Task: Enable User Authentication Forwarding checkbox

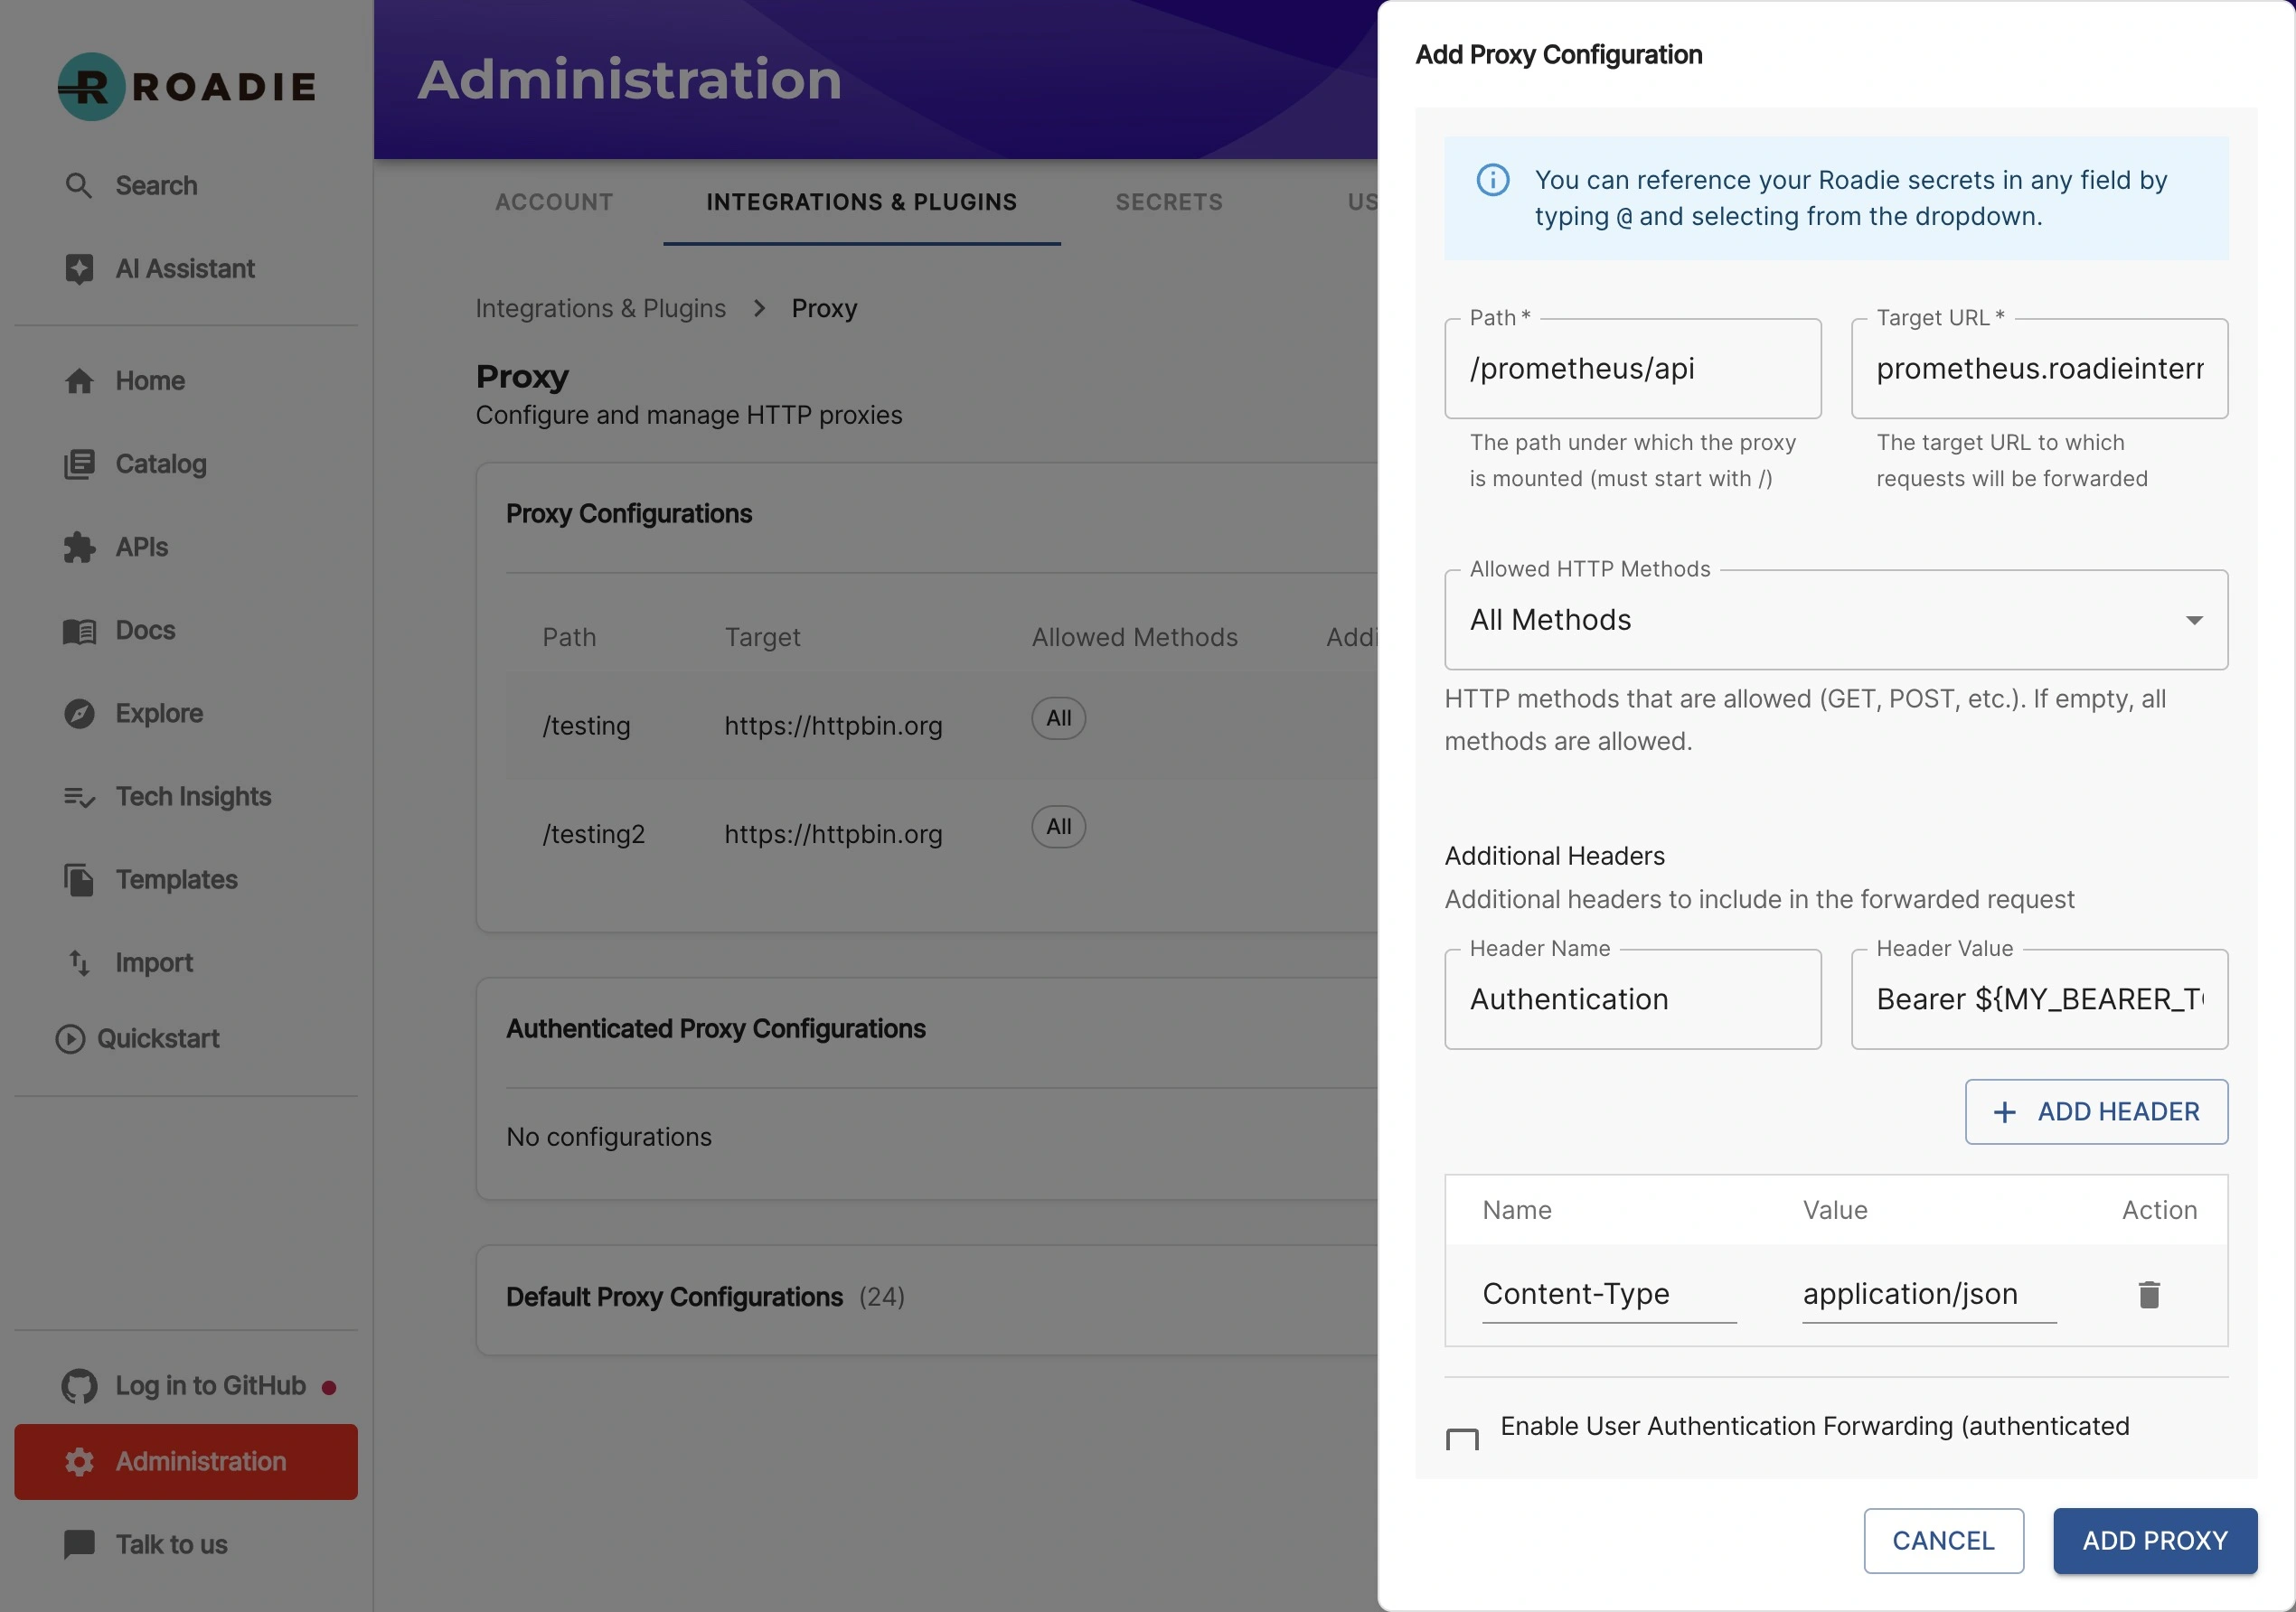Action: tap(1462, 1440)
